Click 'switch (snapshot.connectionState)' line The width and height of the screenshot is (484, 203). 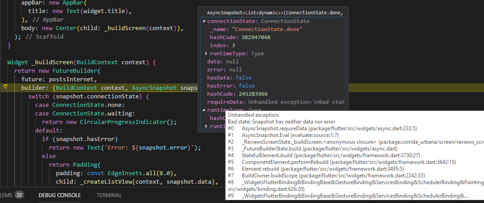point(89,97)
